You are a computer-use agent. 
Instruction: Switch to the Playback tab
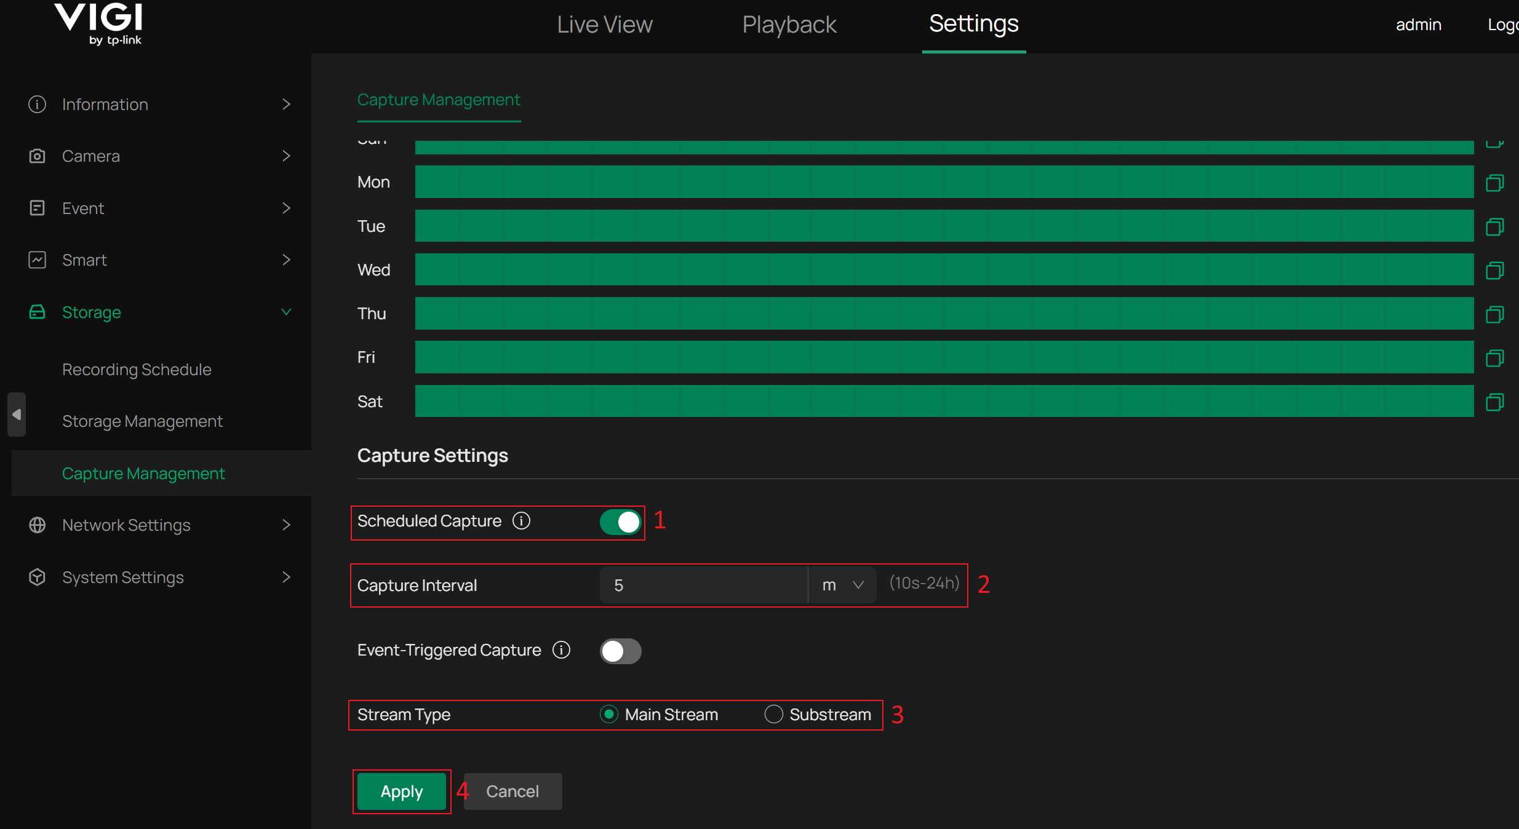(789, 25)
